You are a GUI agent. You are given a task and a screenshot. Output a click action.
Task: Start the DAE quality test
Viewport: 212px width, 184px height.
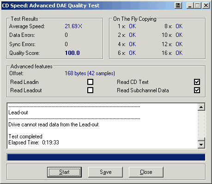(64, 172)
